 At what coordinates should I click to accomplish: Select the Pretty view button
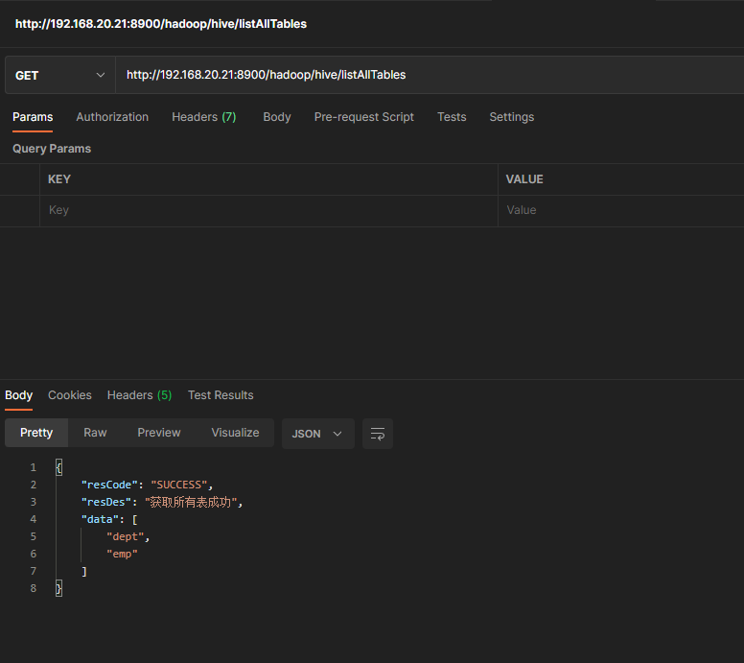tap(36, 433)
